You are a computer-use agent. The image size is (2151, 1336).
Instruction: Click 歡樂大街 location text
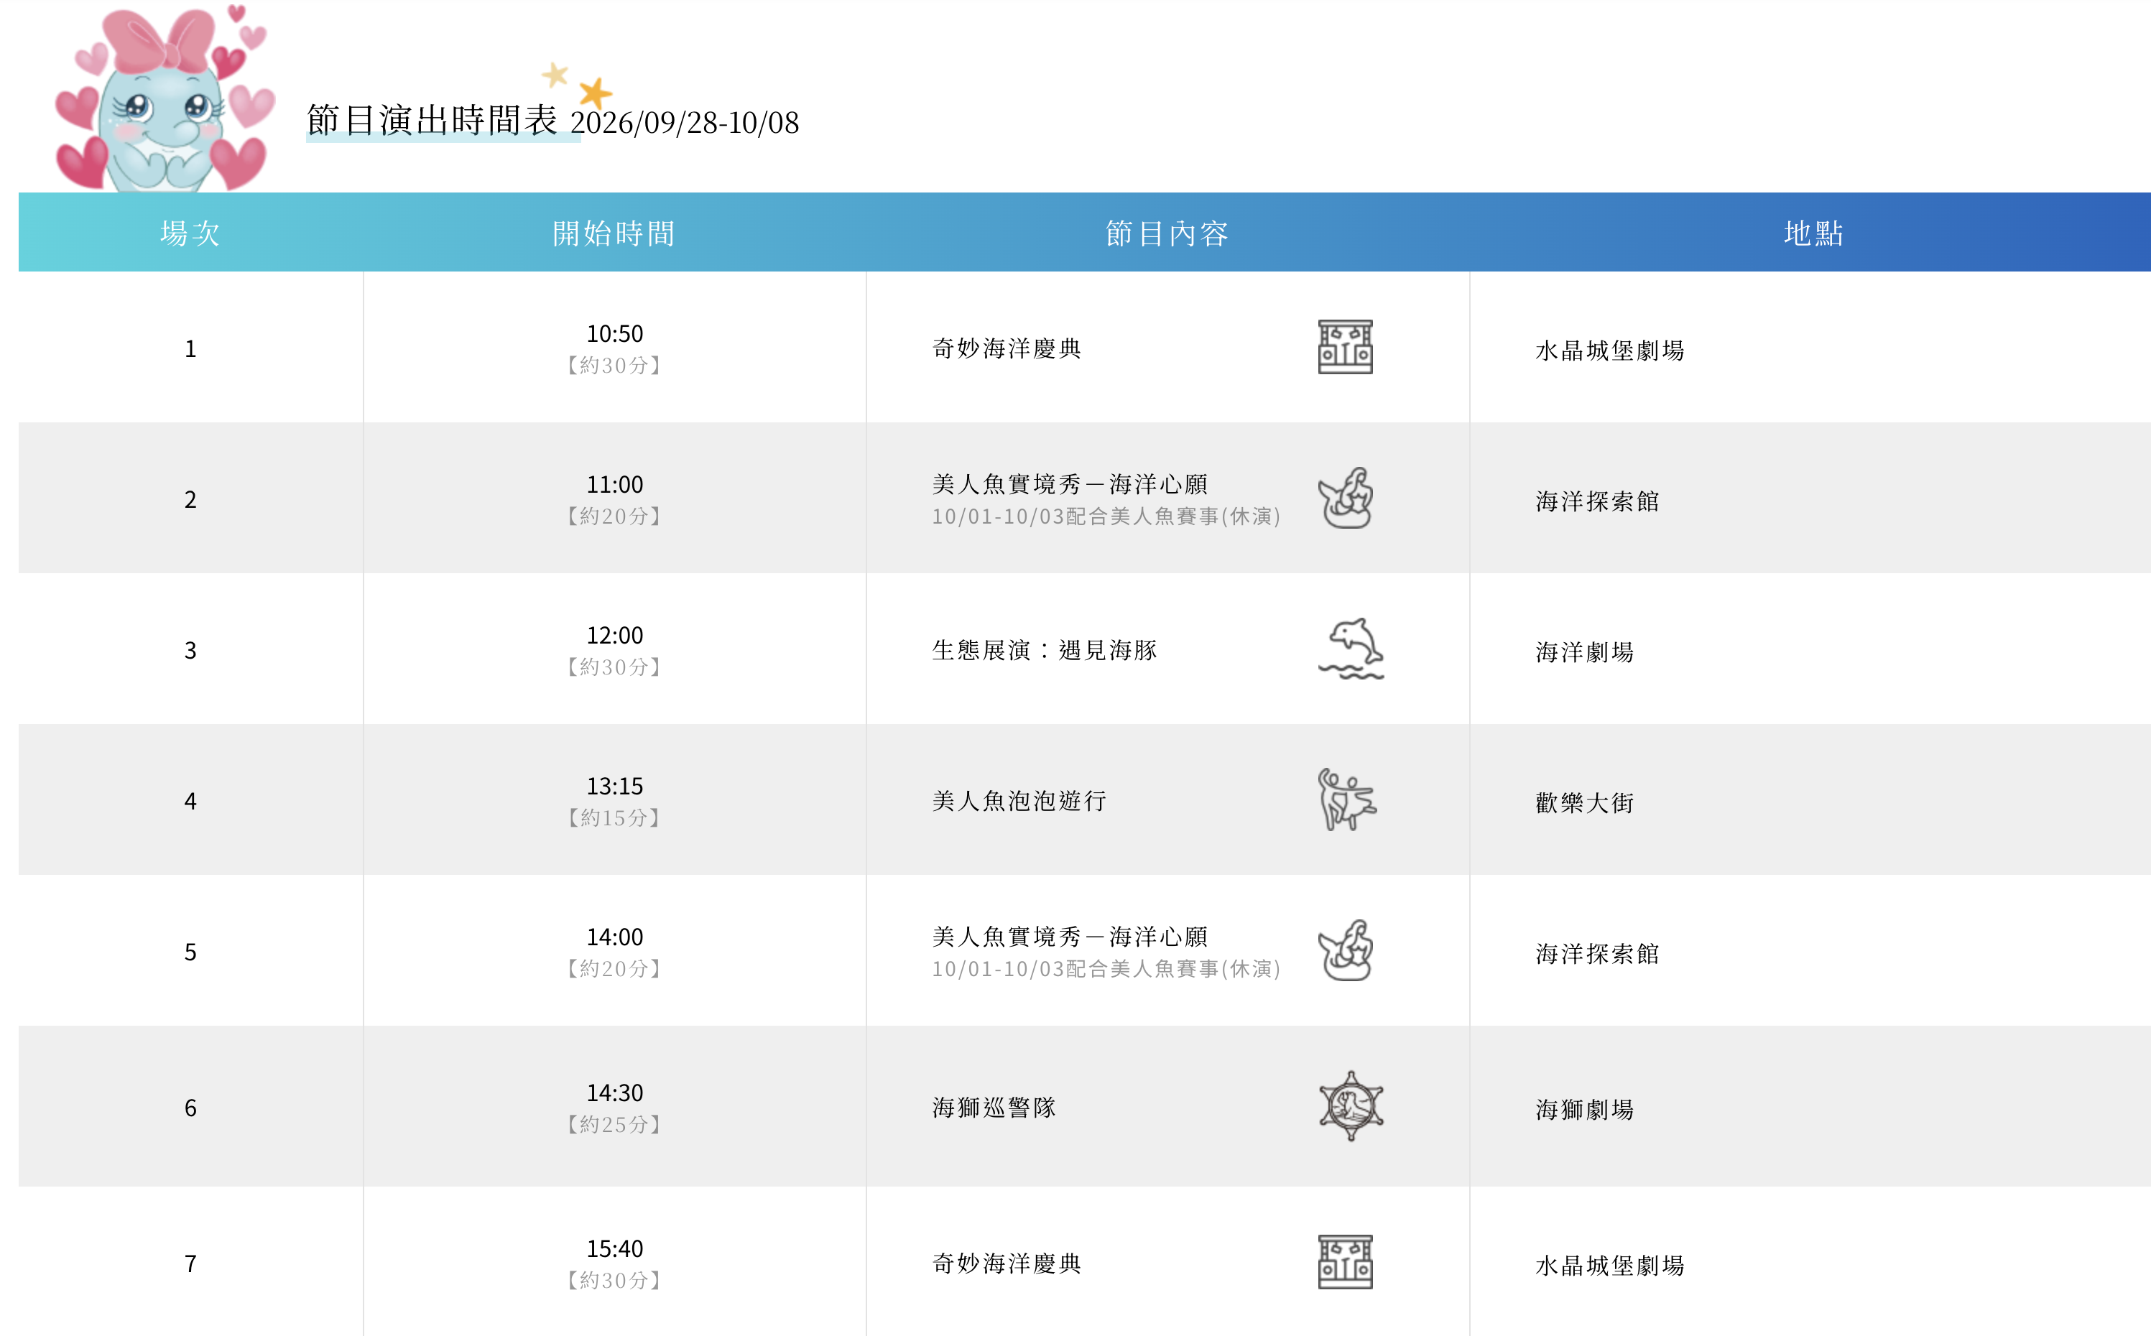click(1585, 803)
